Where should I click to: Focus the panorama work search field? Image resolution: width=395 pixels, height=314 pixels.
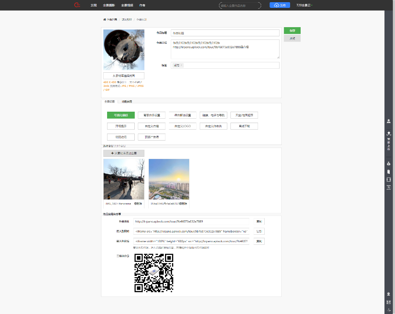[x=240, y=5]
